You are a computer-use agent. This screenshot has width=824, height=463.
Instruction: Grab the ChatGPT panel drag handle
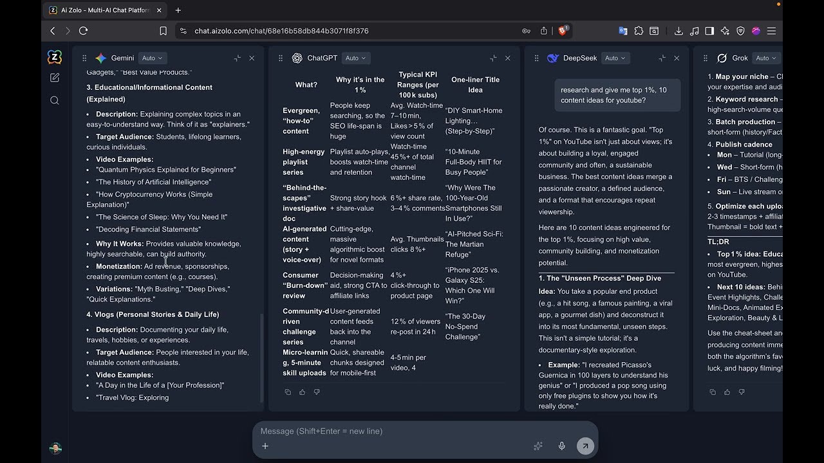click(x=281, y=58)
